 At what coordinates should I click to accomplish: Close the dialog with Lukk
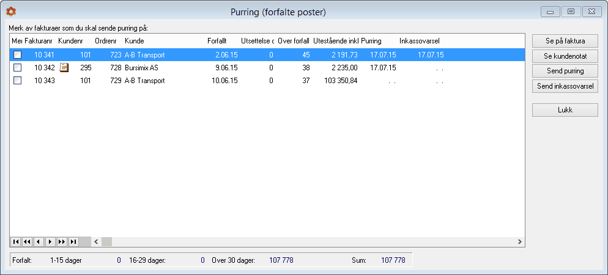[x=565, y=110]
